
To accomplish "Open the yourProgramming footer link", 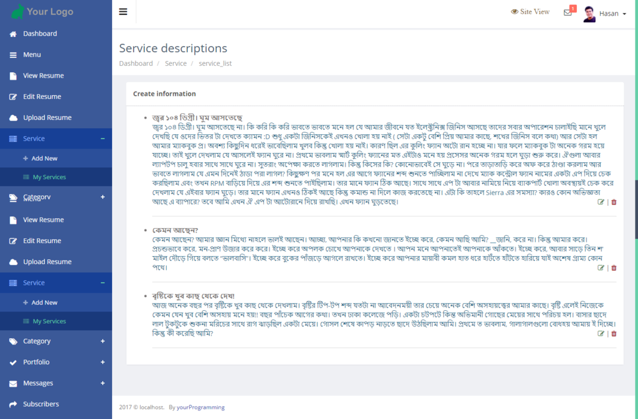I will click(200, 407).
